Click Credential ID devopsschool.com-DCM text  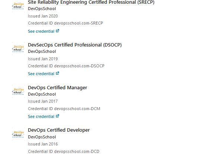point(64,109)
